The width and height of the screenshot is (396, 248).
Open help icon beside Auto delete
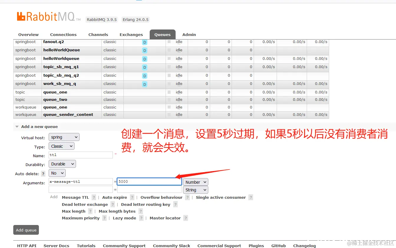(43, 174)
